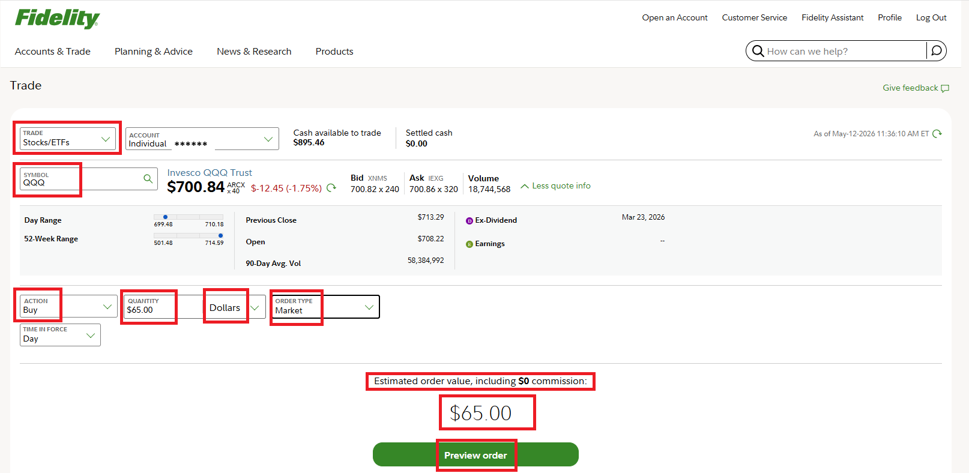
Task: Collapse quote details with Less quote info
Action: (x=555, y=186)
